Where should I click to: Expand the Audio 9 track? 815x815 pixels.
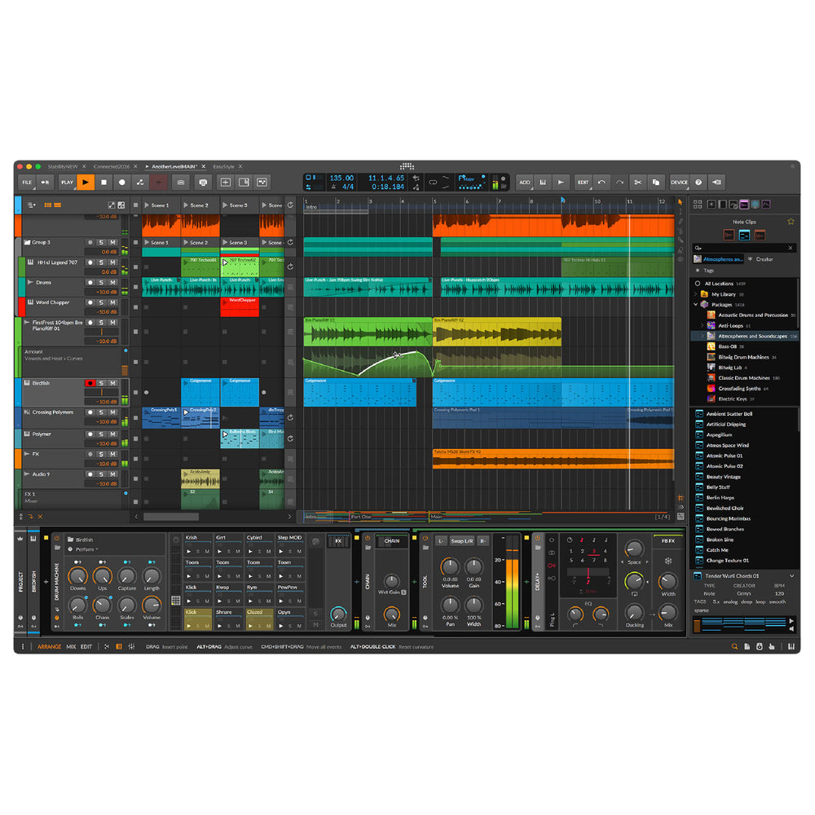click(27, 474)
